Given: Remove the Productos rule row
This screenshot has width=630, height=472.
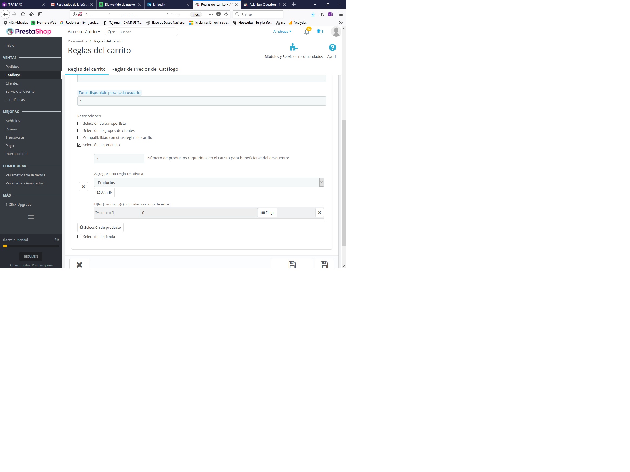Looking at the screenshot, I should point(319,213).
